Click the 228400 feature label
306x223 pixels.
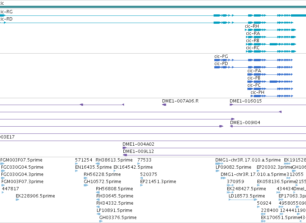pyautogui.click(x=270, y=210)
